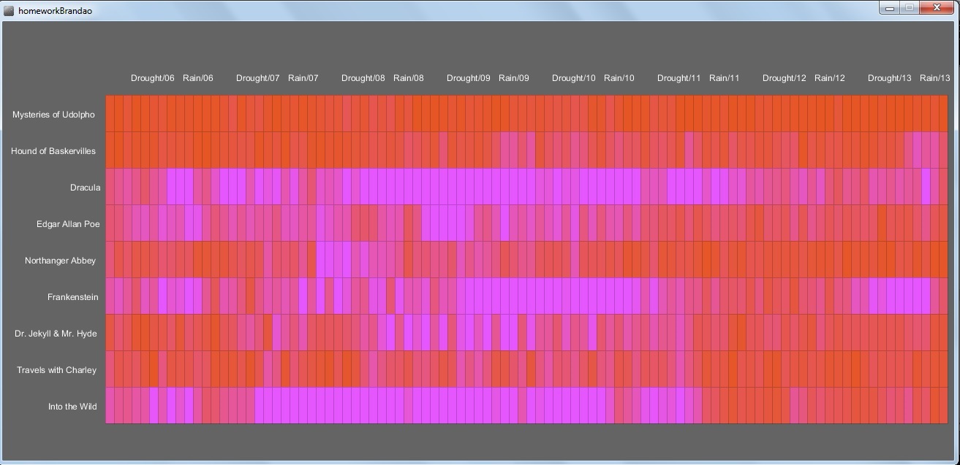The width and height of the screenshot is (960, 465).
Task: Select the Into the Wild row label
Action: coord(72,407)
